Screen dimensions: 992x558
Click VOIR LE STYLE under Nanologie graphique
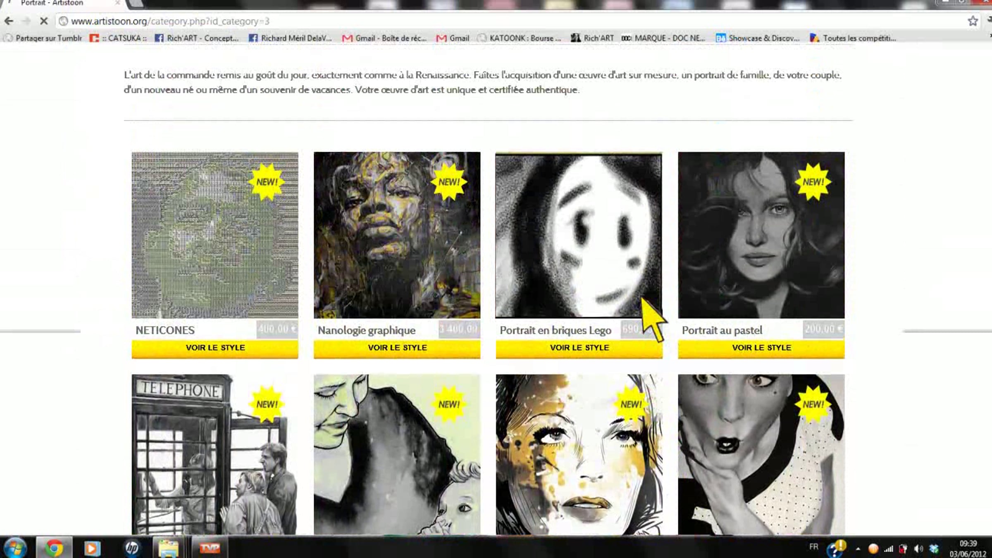click(397, 348)
